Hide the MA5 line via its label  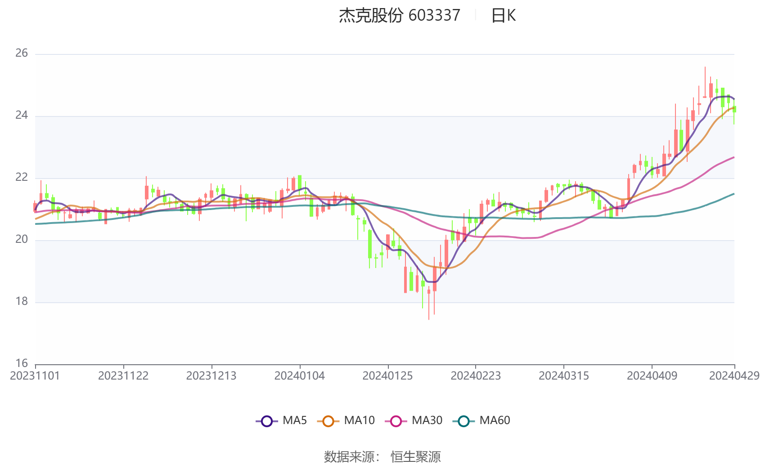pos(295,420)
